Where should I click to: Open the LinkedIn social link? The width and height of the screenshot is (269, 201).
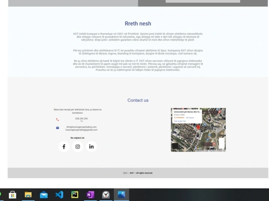pos(91,147)
